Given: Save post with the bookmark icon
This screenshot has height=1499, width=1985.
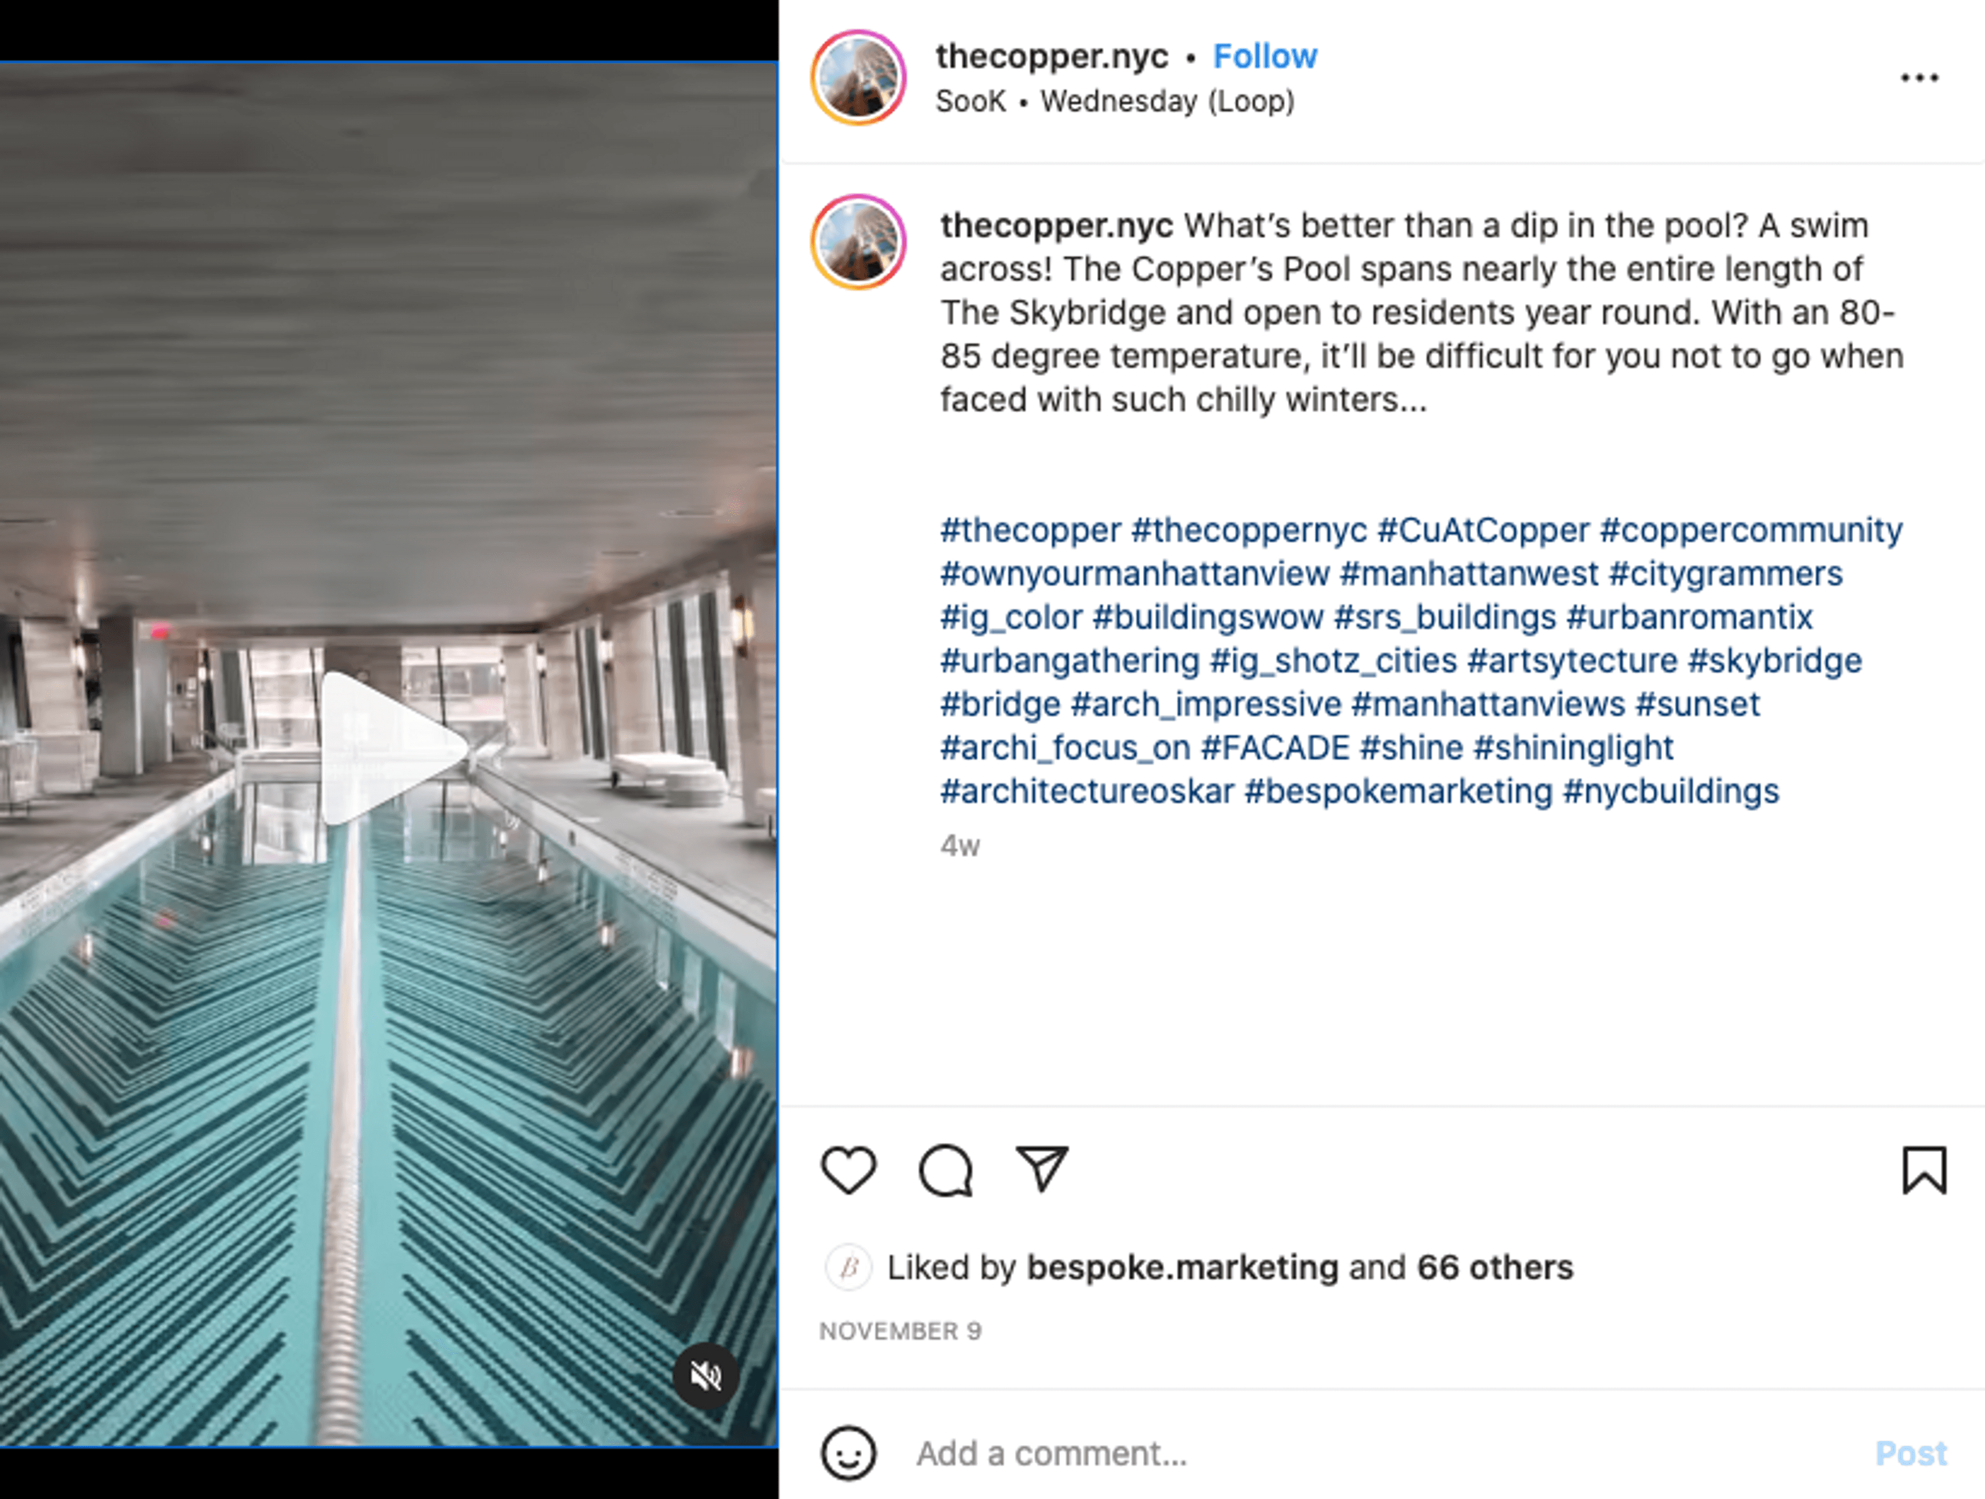Looking at the screenshot, I should tap(1924, 1171).
